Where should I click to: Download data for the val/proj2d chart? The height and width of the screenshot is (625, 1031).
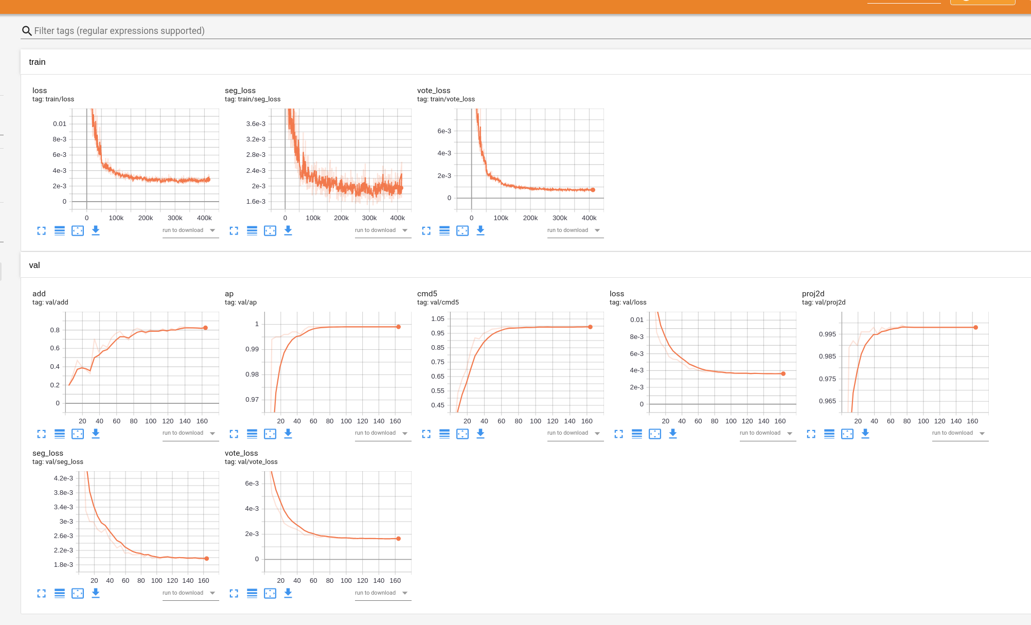click(x=865, y=434)
